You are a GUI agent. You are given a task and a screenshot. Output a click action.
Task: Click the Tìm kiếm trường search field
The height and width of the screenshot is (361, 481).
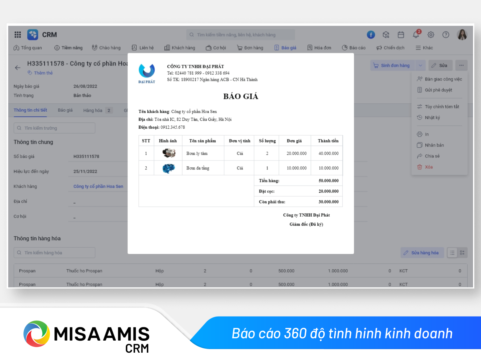54,128
